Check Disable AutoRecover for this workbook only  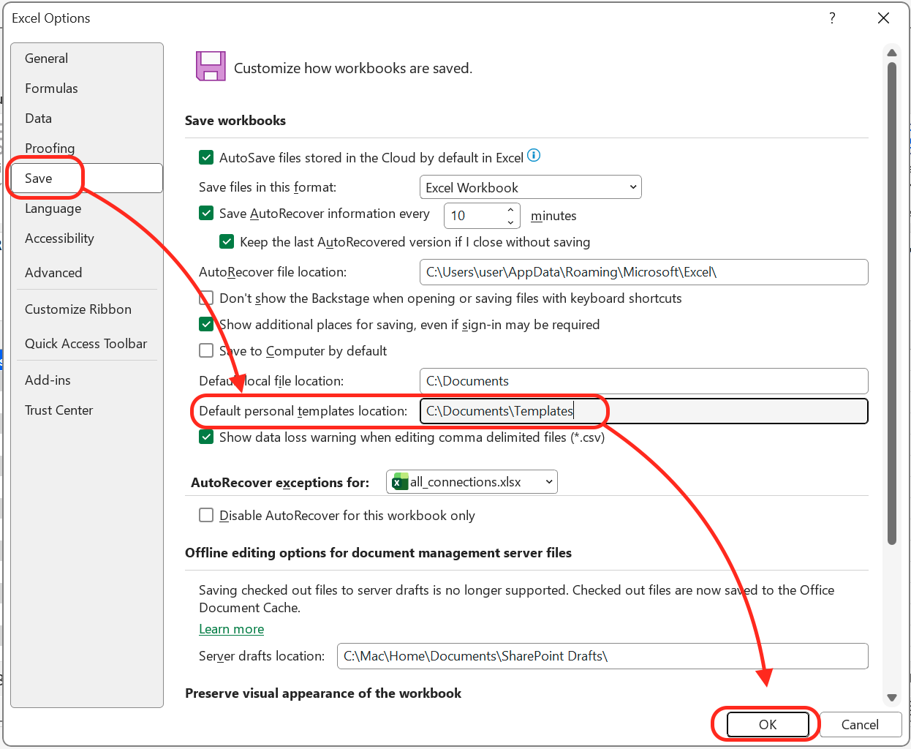click(206, 515)
